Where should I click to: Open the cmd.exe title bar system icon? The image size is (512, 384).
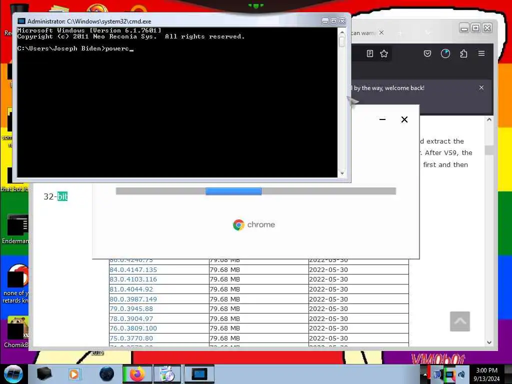(21, 21)
